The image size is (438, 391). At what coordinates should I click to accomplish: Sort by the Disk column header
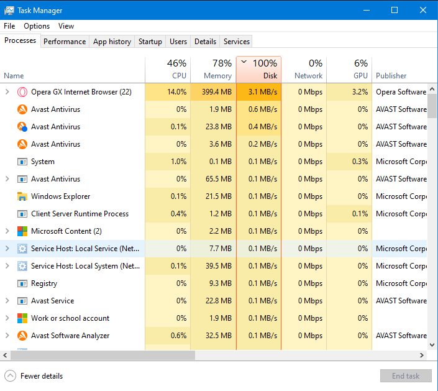tap(258, 70)
